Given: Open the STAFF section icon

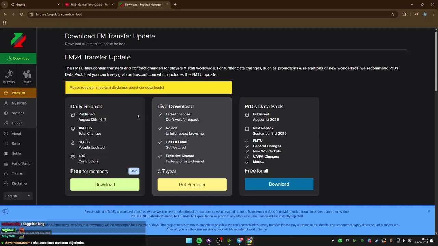Looking at the screenshot, I should click(x=27, y=77).
